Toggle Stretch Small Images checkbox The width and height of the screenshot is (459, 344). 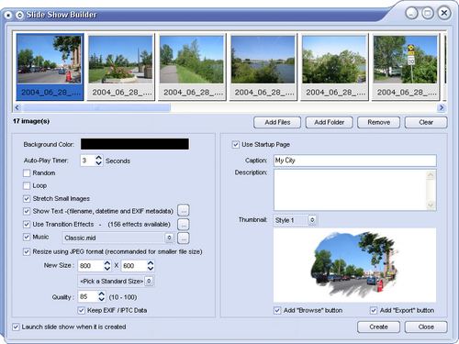click(x=27, y=198)
